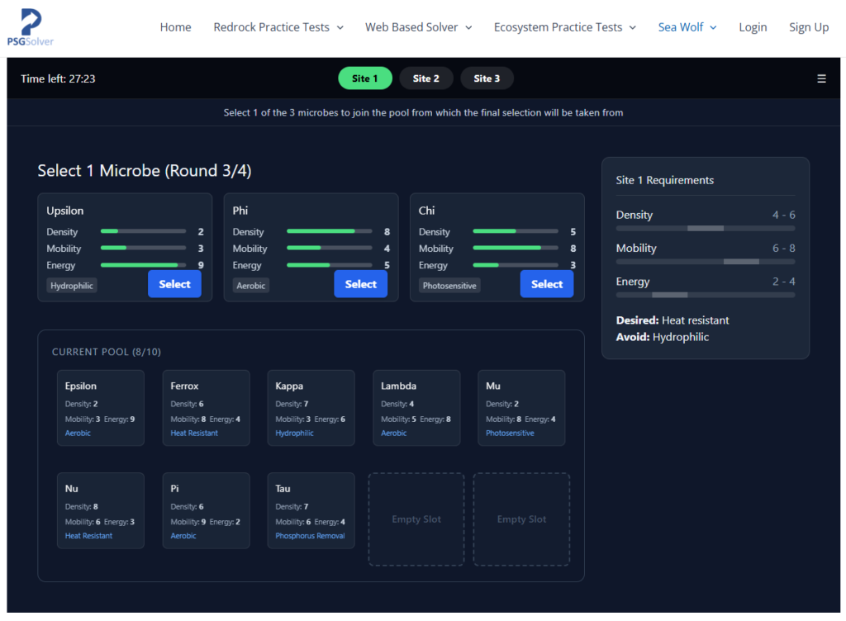Switch to the Site 3 tab
Image resolution: width=846 pixels, height=621 pixels.
pos(487,78)
